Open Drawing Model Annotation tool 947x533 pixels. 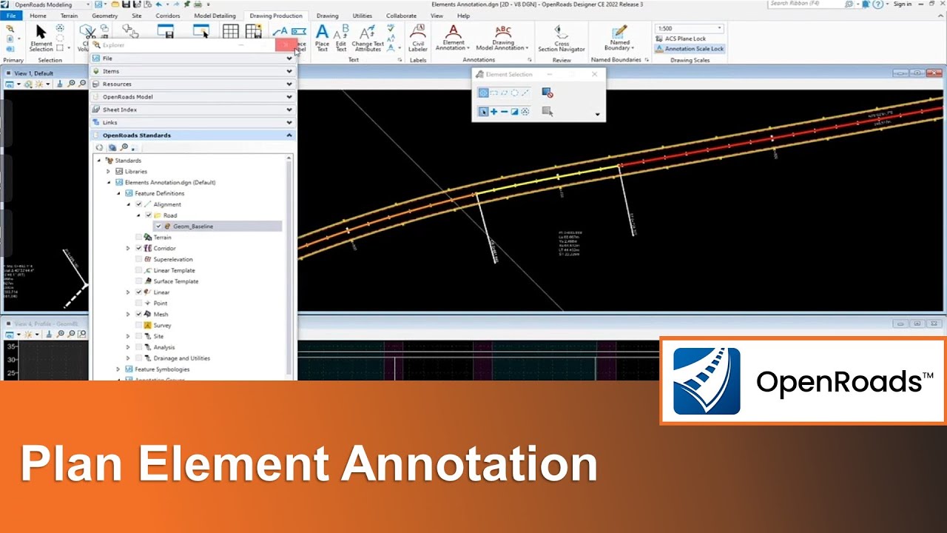503,38
